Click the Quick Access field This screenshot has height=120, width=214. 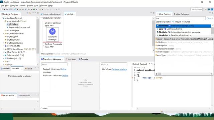196,9
